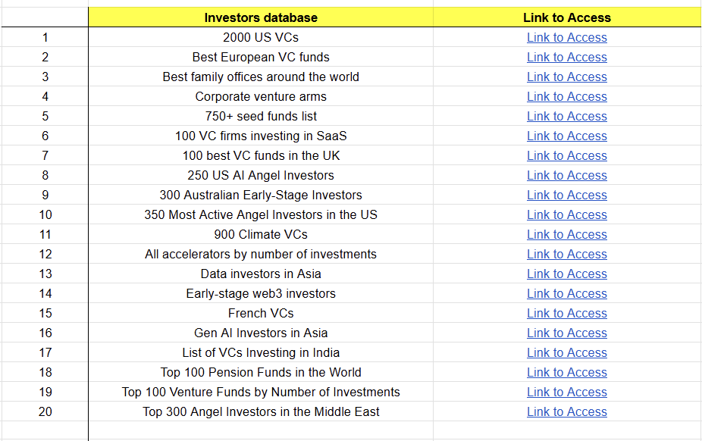Select cell Top 100 Venture Funds by Number of Investments
The image size is (702, 441).
[261, 392]
